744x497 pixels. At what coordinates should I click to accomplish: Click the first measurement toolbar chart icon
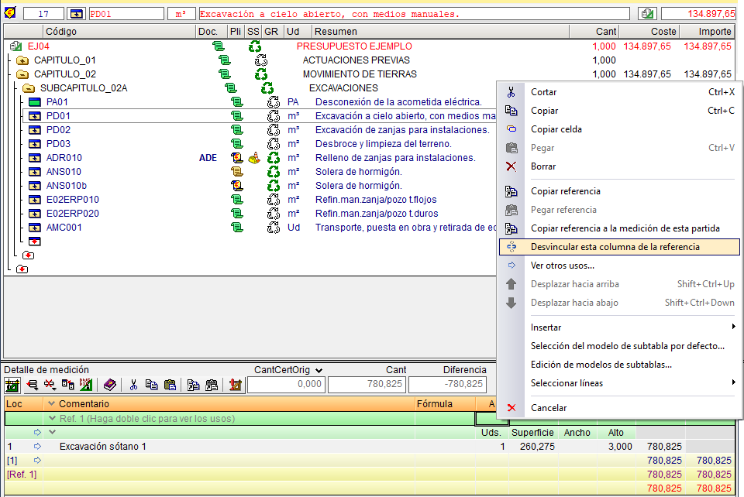[12, 385]
